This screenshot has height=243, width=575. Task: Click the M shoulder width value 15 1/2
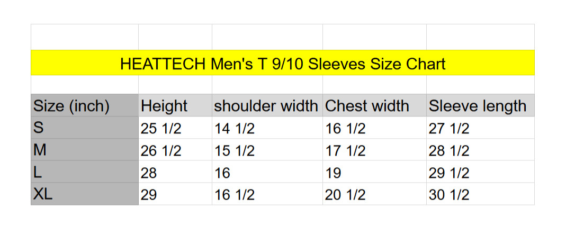tap(267, 150)
